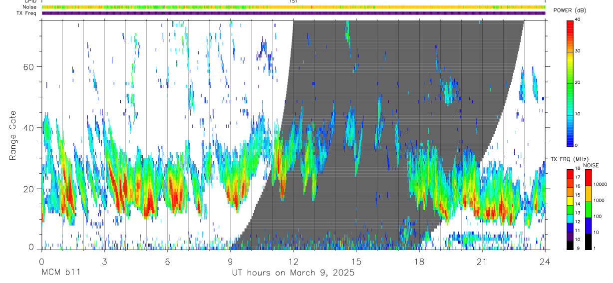Click the TX FRQ (MHz) color scale
This screenshot has width=613, height=283.
570,210
